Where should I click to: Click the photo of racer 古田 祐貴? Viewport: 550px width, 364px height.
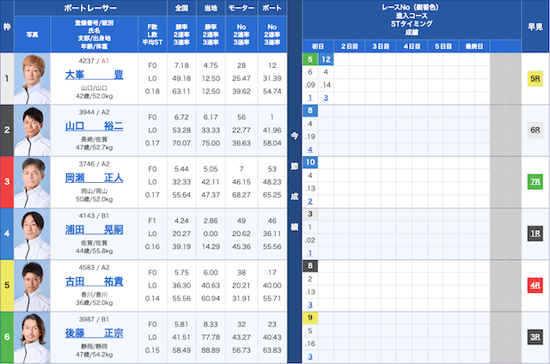point(33,285)
